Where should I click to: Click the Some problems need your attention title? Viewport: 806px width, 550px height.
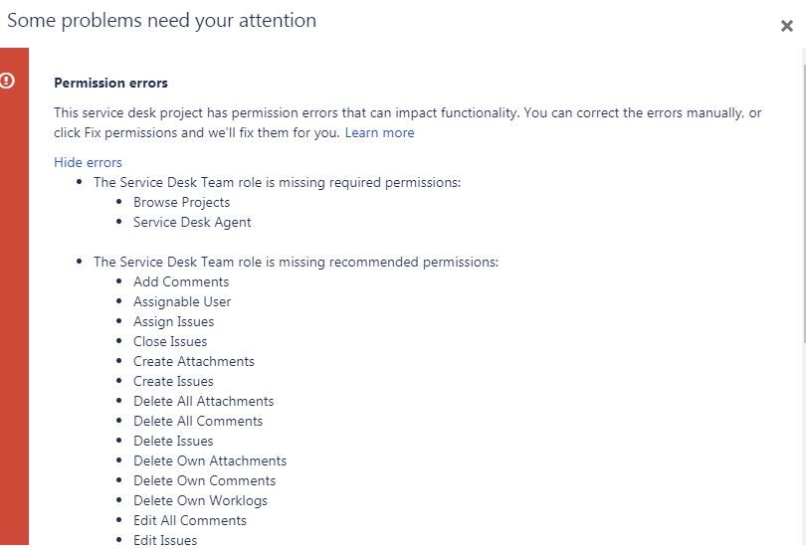[161, 21]
